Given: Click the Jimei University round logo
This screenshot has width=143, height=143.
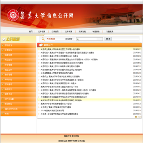Looking at the screenshot, I should tap(13, 15).
